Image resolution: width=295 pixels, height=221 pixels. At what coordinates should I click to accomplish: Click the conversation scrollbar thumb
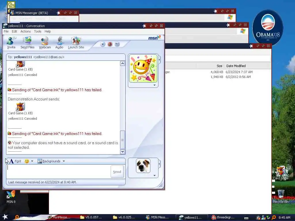pos(122,140)
